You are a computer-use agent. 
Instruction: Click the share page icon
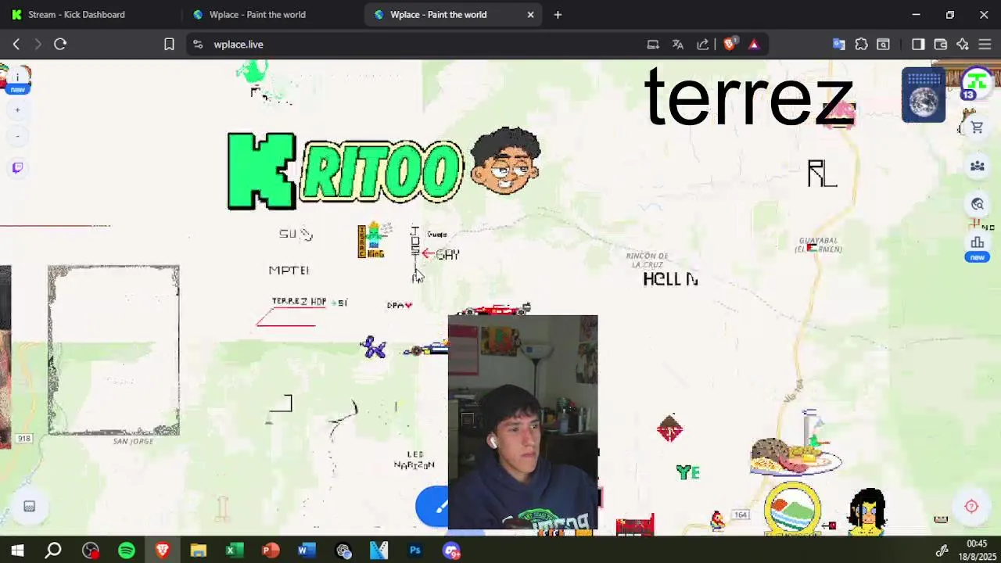coord(703,45)
